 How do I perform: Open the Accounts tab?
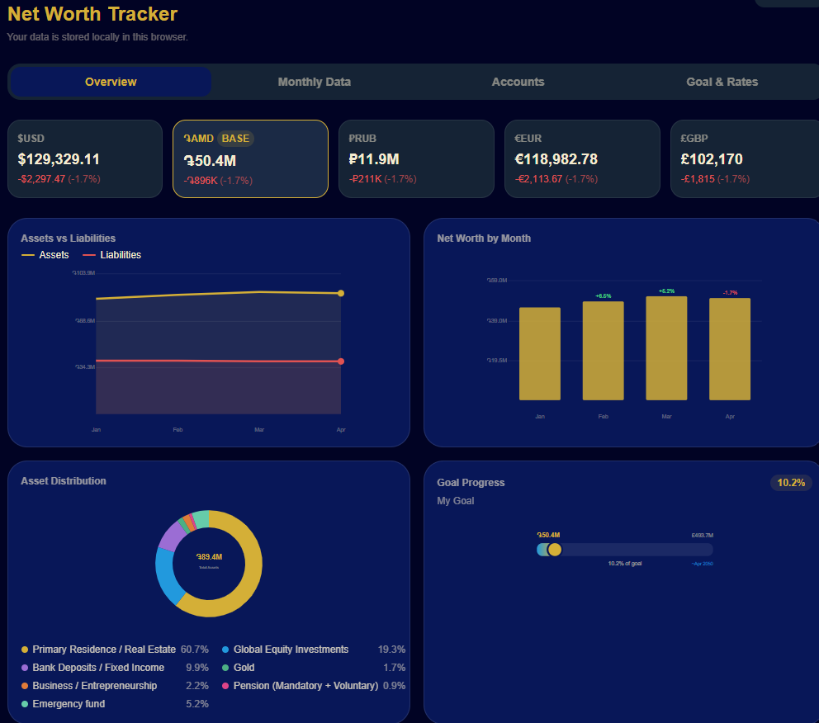click(518, 82)
